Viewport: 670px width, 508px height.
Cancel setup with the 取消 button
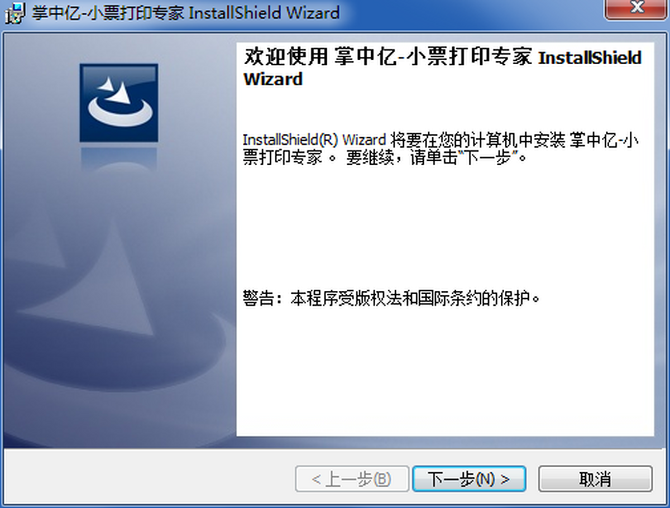pos(595,479)
